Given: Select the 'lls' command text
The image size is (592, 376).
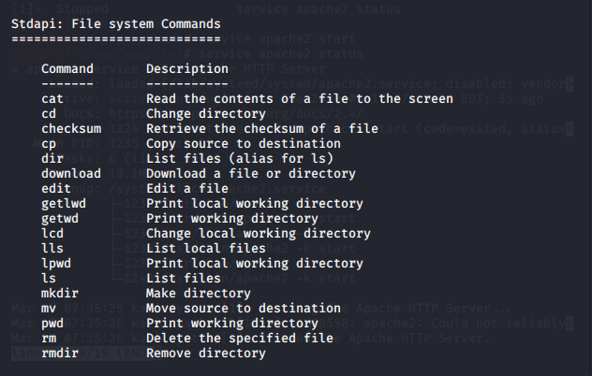Looking at the screenshot, I should point(52,249).
